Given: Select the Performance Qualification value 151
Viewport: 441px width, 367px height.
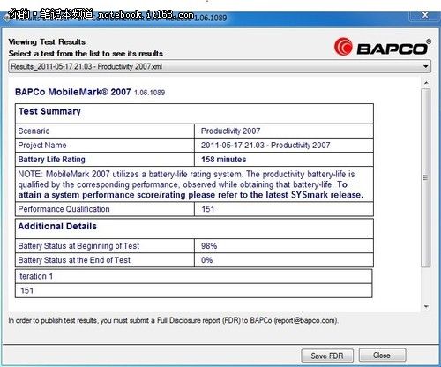Looking at the screenshot, I should pyautogui.click(x=208, y=209).
